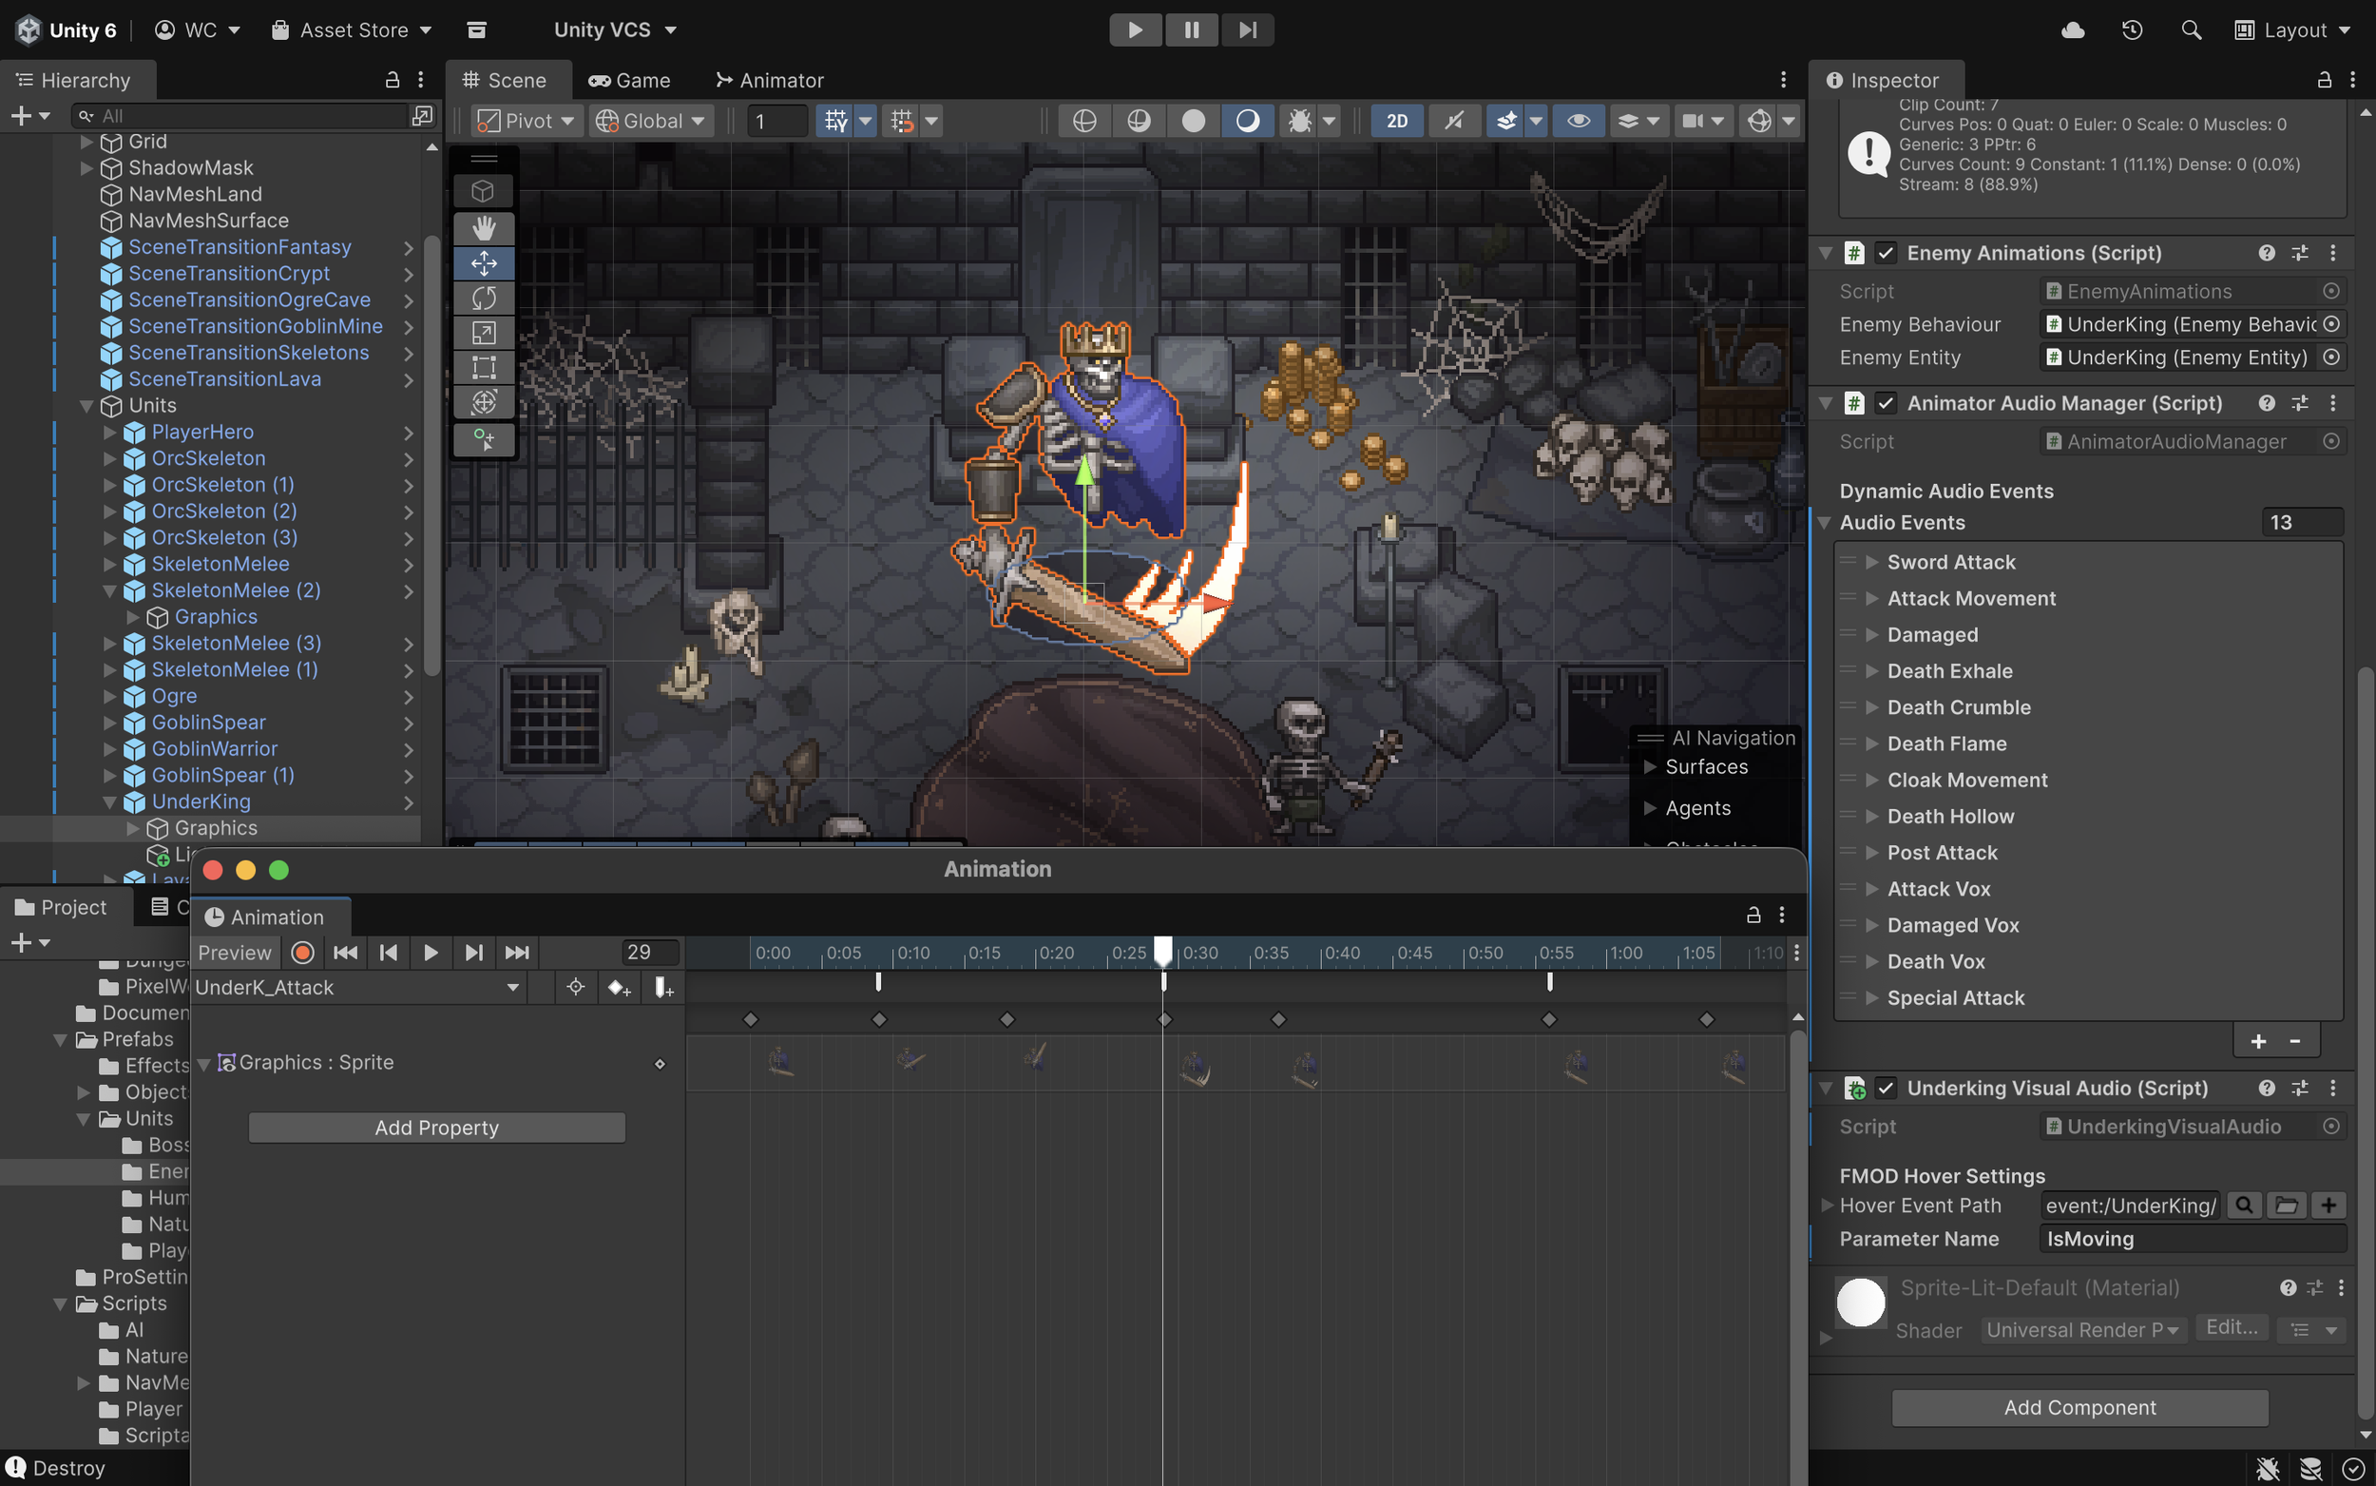2376x1486 pixels.
Task: Expand the Sword Attack audio event
Action: click(x=1872, y=562)
